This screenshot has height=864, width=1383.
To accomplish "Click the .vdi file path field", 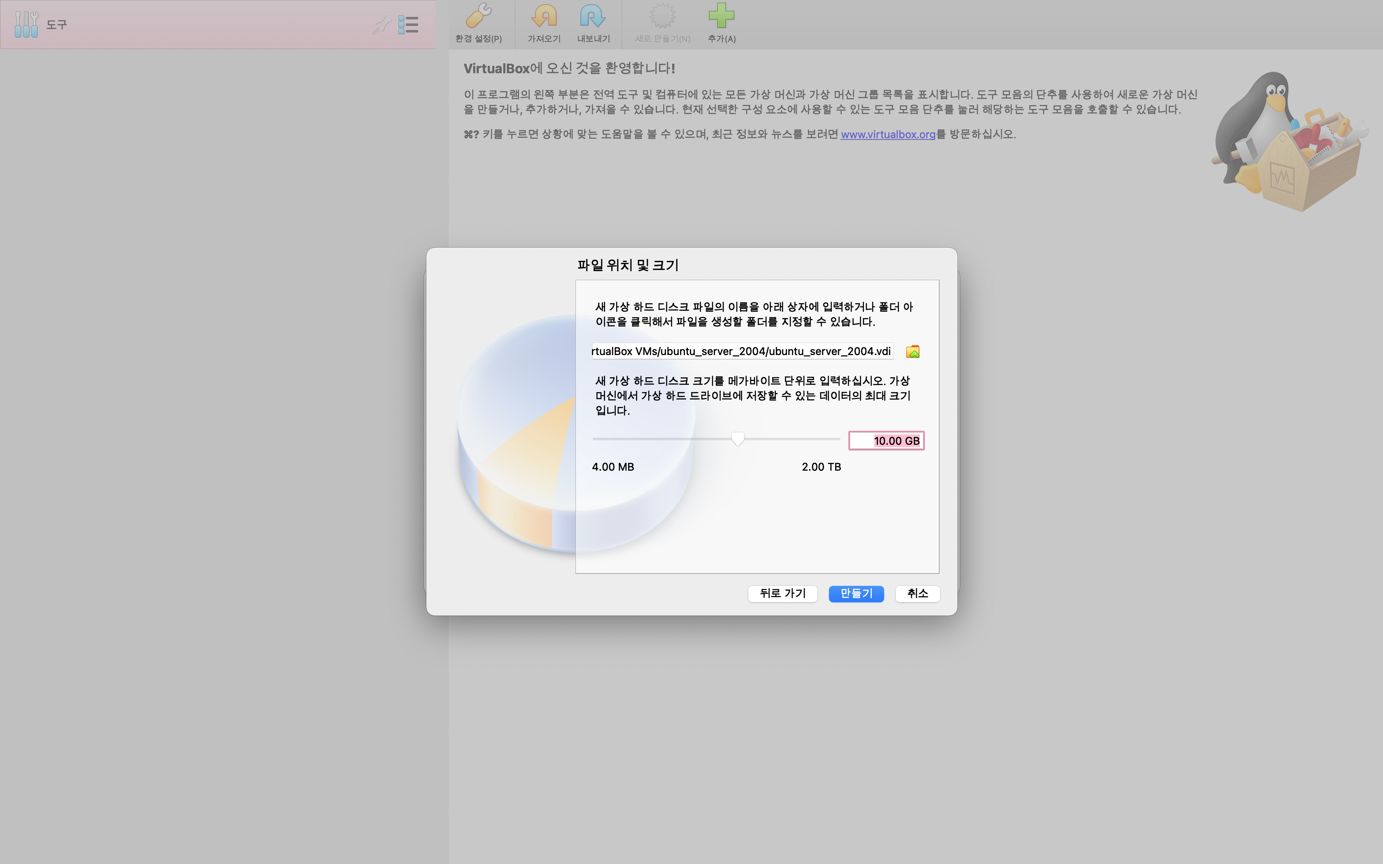I will point(741,351).
